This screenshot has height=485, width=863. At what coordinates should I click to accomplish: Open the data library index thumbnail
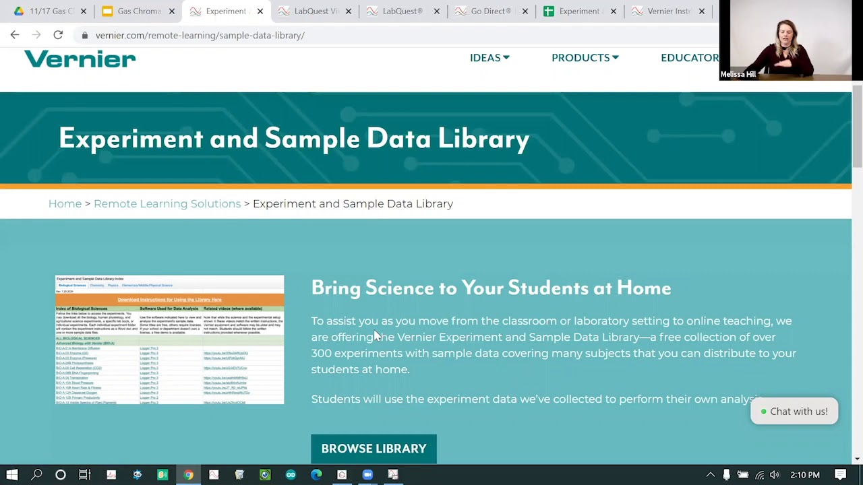pyautogui.click(x=170, y=339)
